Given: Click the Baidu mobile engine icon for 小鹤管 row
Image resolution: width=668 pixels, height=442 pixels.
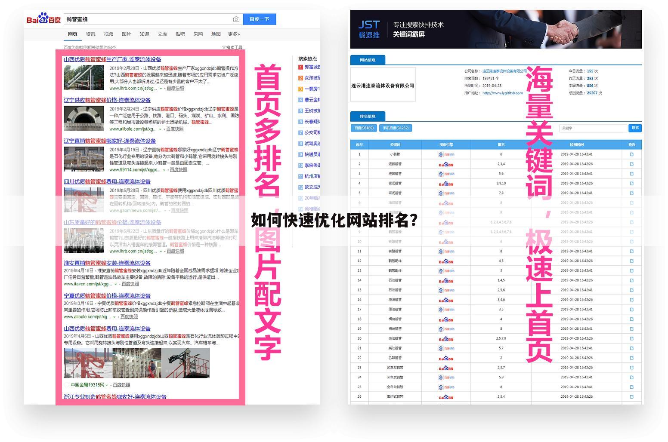Looking at the screenshot, I should (x=446, y=155).
